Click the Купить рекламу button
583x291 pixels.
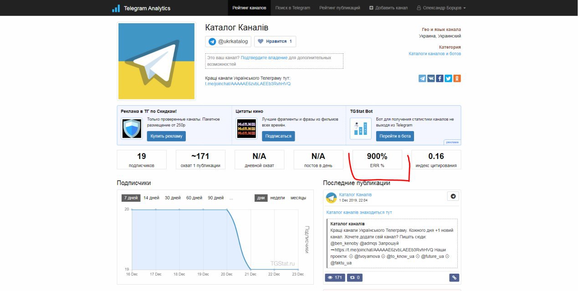[x=166, y=136]
